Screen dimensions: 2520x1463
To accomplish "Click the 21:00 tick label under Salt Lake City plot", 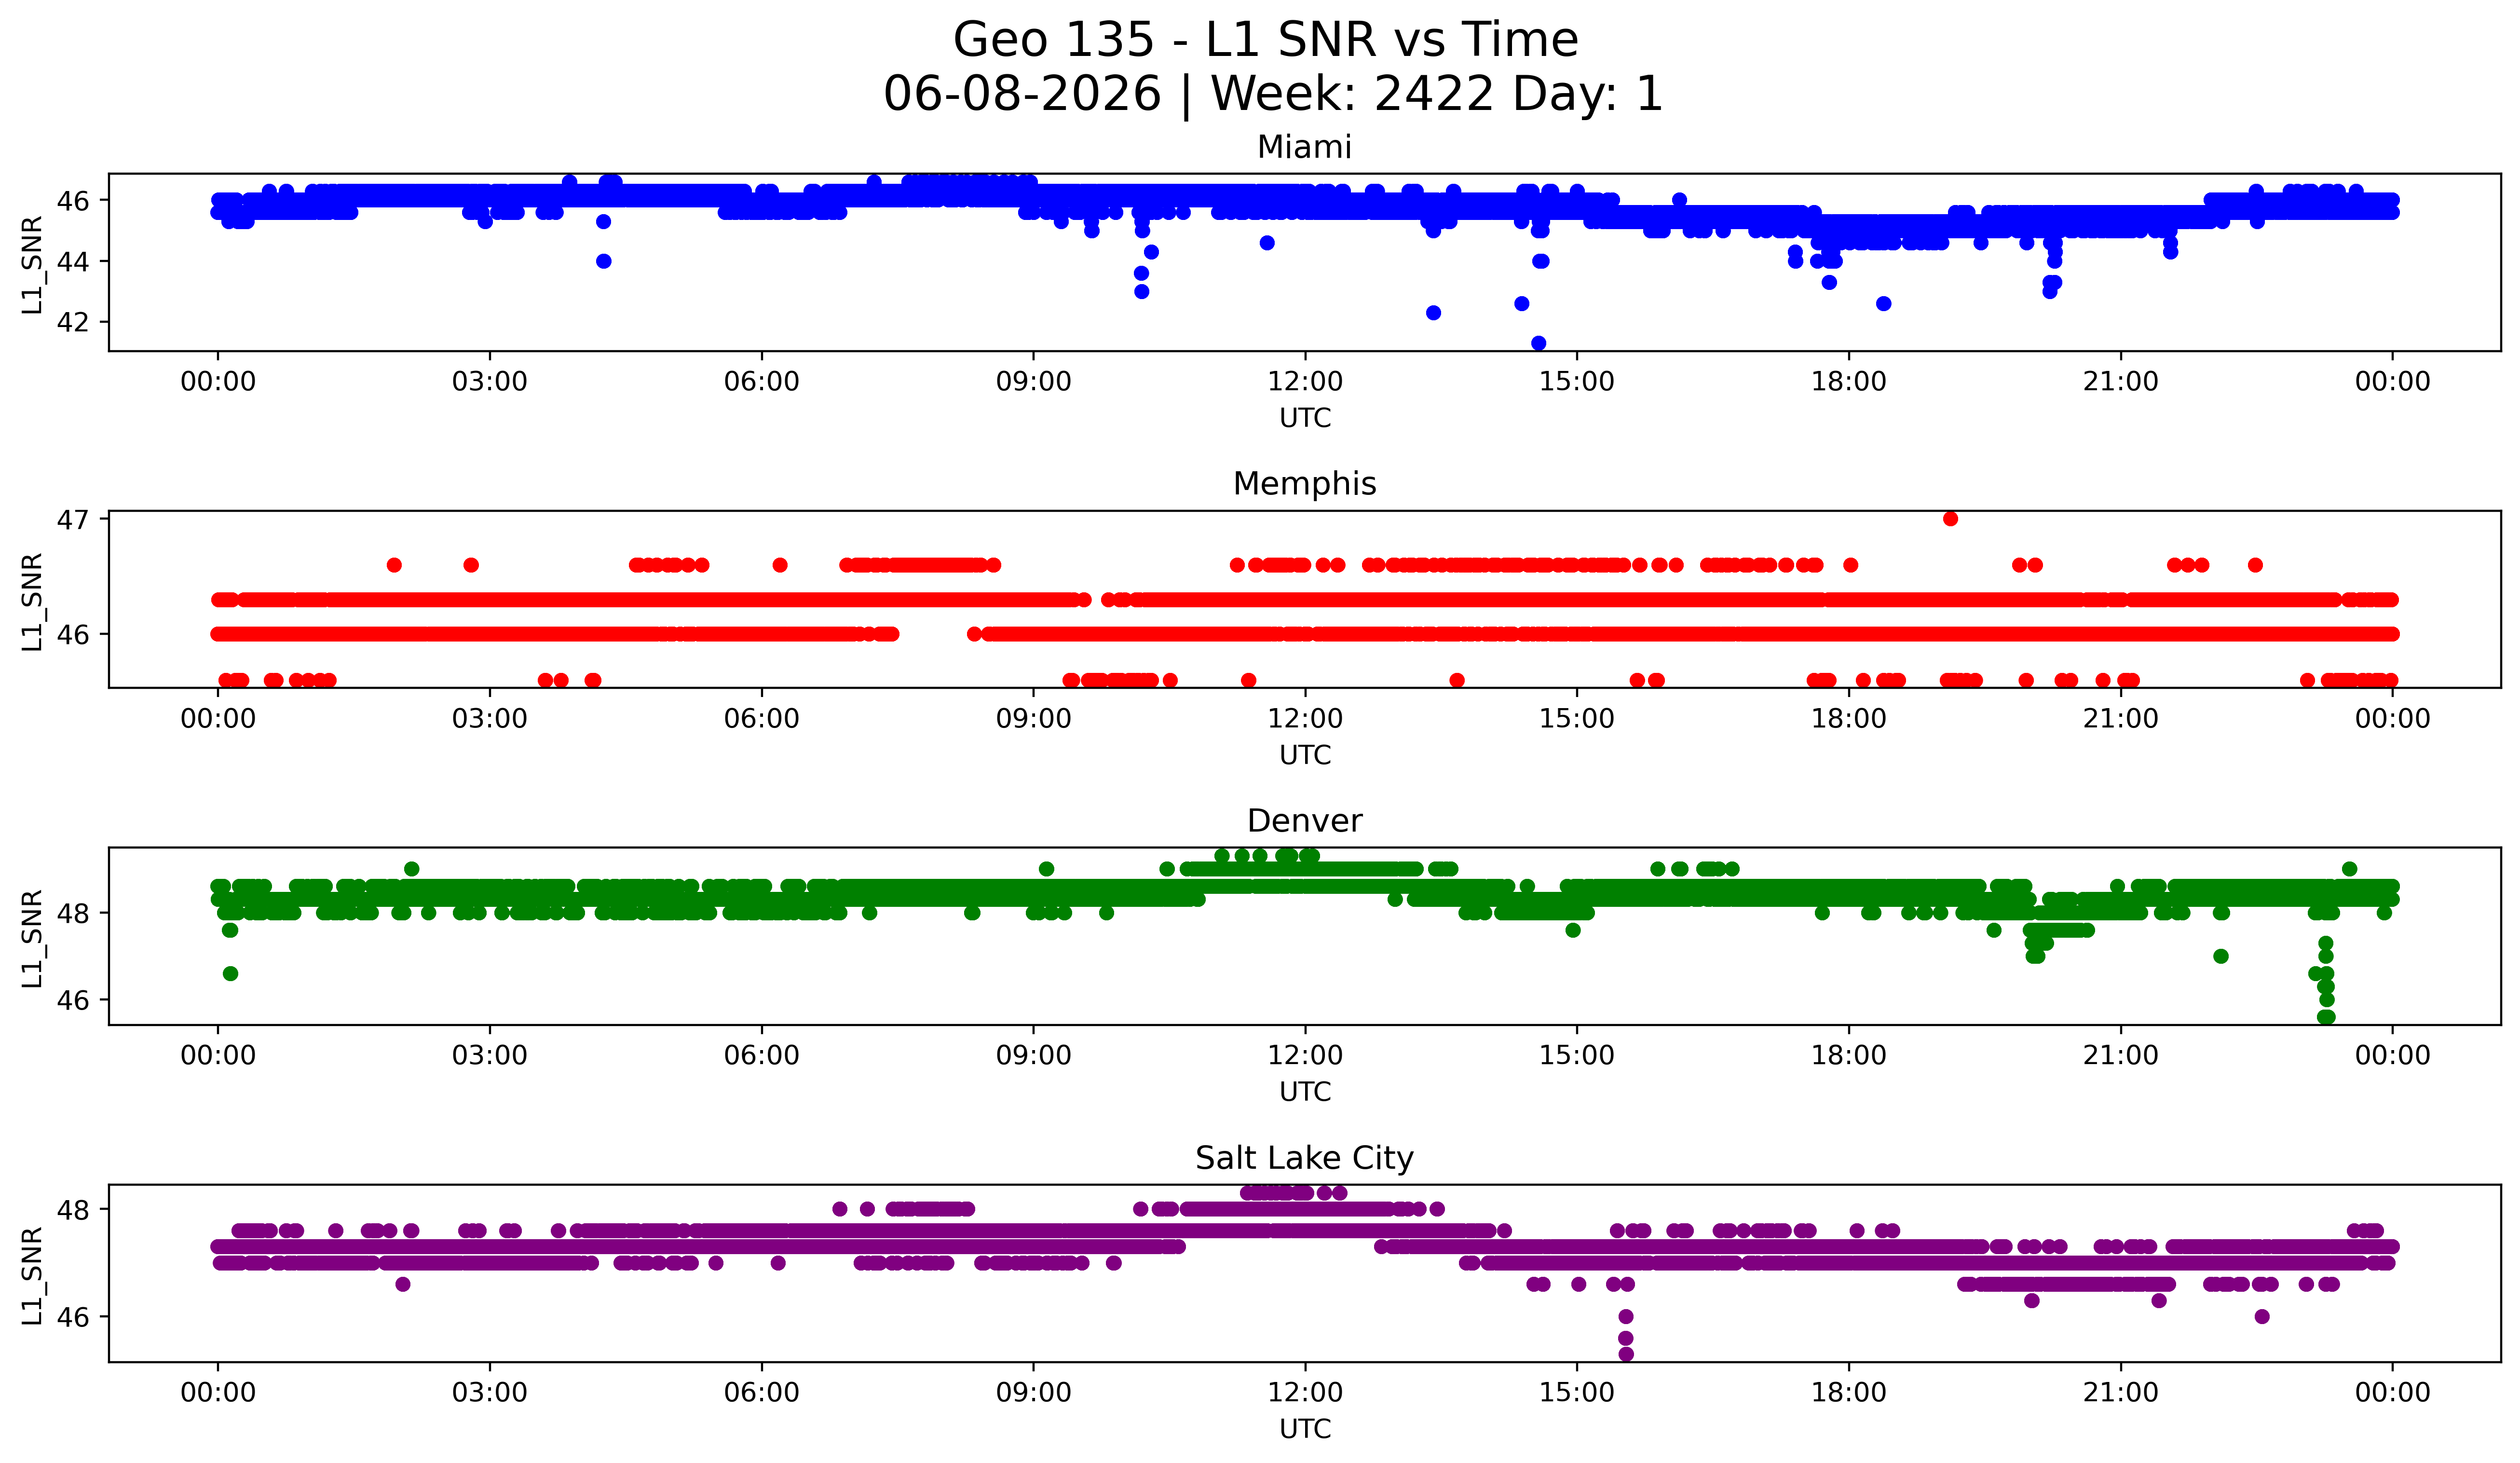I will pyautogui.click(x=2120, y=1393).
